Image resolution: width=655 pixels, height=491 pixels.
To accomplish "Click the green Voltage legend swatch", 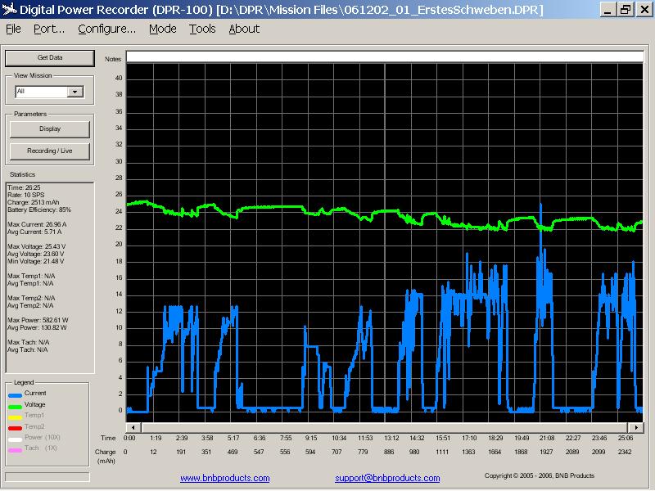I will click(x=15, y=406).
